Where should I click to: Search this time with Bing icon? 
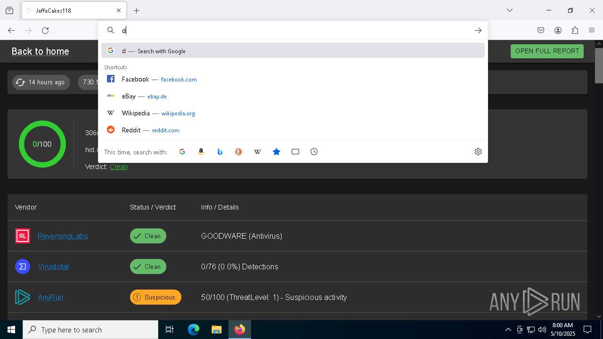[220, 152]
